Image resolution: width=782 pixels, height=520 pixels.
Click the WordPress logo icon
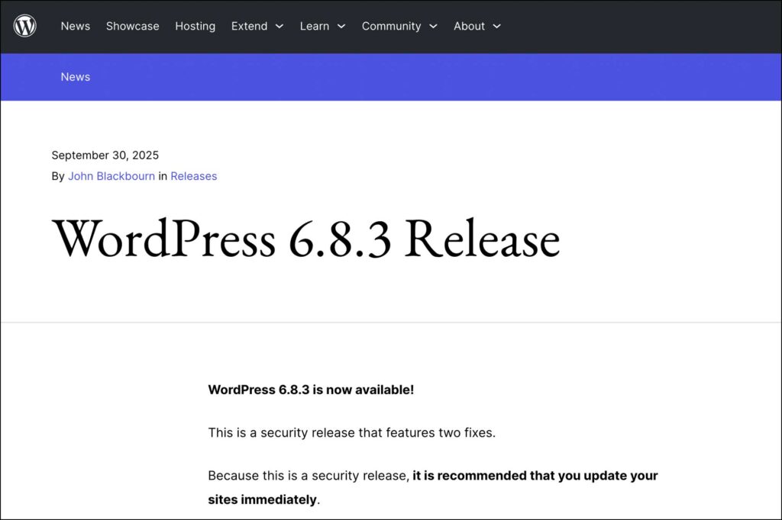point(24,26)
